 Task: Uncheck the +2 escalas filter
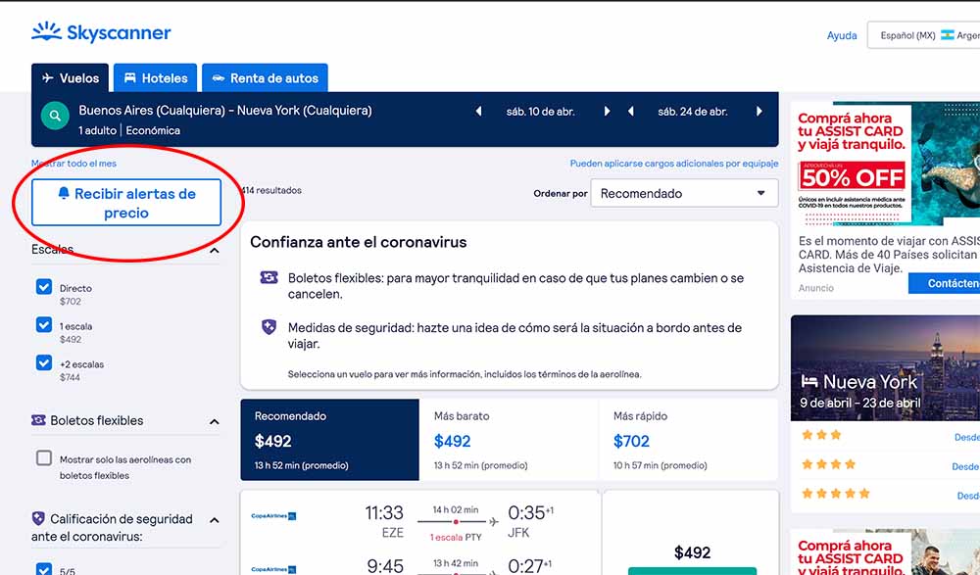pyautogui.click(x=44, y=363)
